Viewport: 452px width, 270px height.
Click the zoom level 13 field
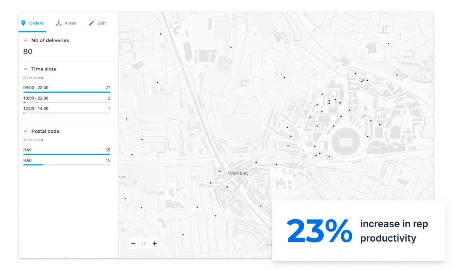[144, 244]
